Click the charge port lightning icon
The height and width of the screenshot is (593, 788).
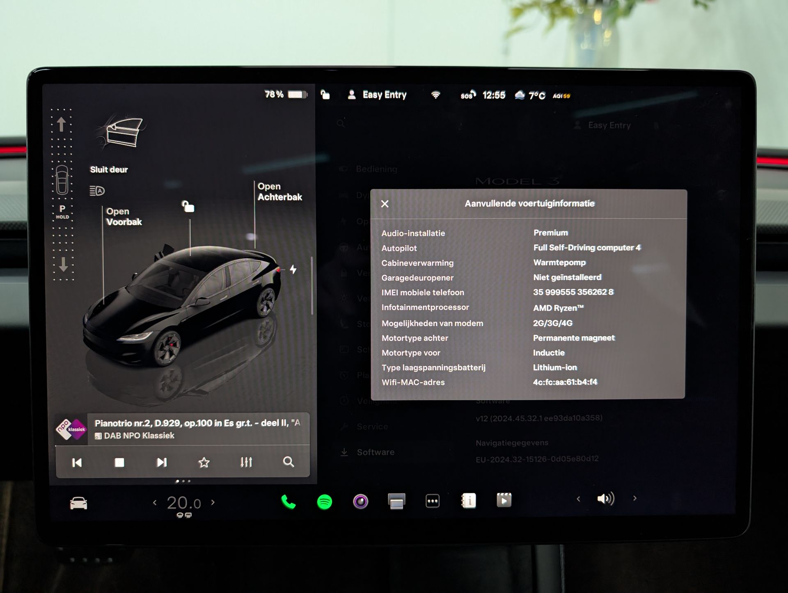pos(293,269)
